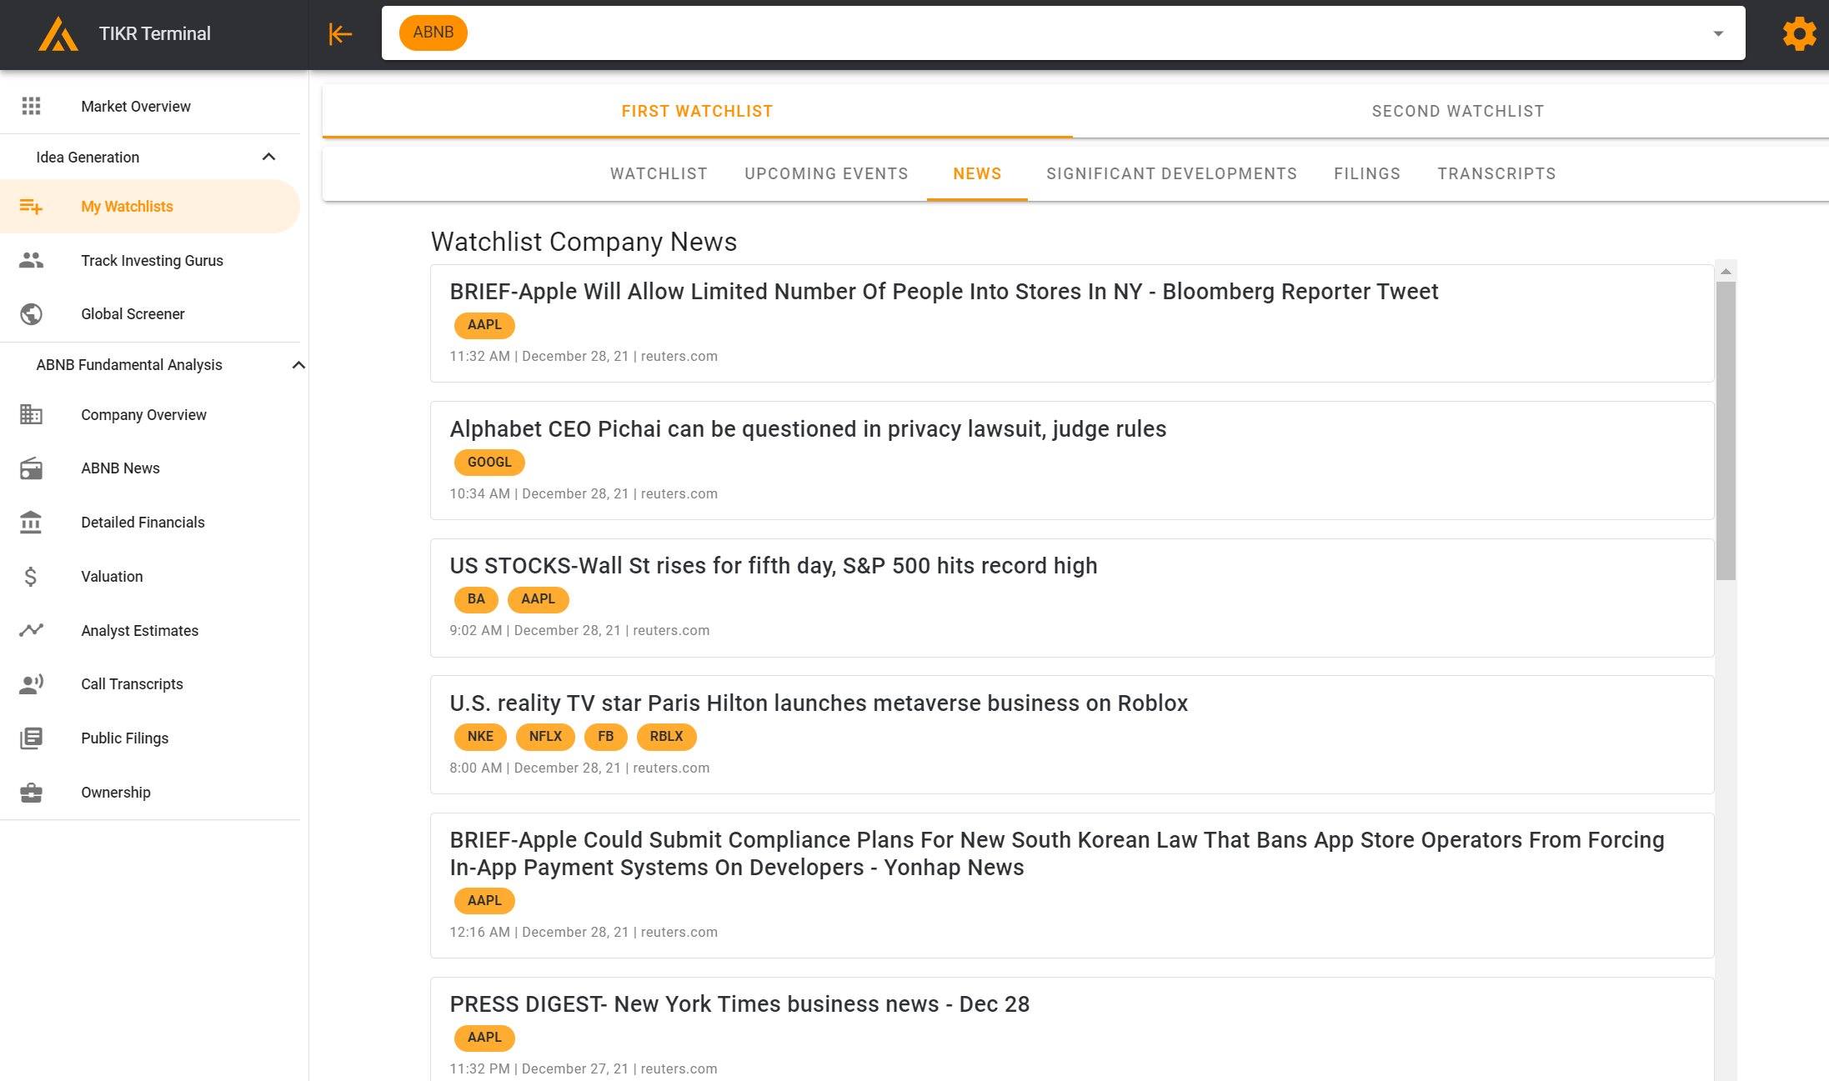The image size is (1829, 1081).
Task: Open settings via the gear icon
Action: (1799, 34)
